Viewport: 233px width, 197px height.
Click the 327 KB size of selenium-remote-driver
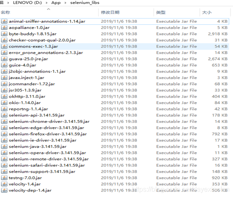coord(220,159)
